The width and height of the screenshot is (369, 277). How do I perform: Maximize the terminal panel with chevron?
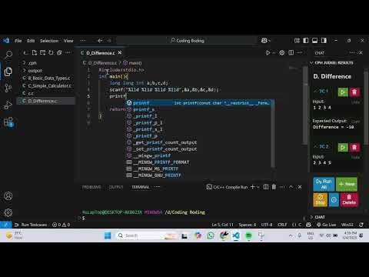(x=291, y=187)
